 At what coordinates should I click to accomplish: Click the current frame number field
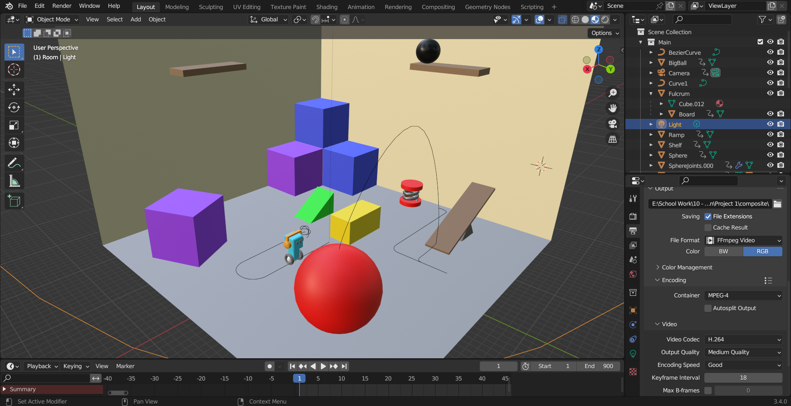498,366
